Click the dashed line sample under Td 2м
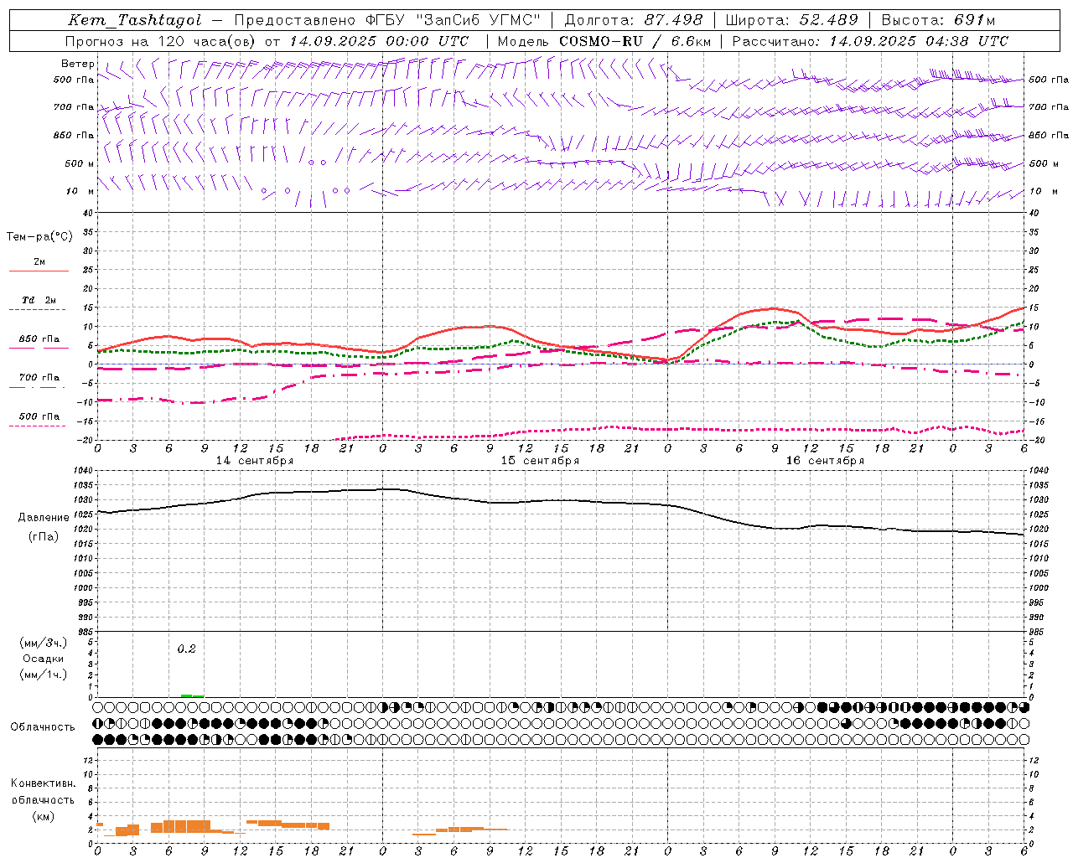This screenshot has height=858, width=1073. (x=39, y=310)
